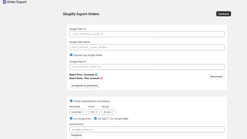Click the Order Export app logo icon

(x=4, y=2)
